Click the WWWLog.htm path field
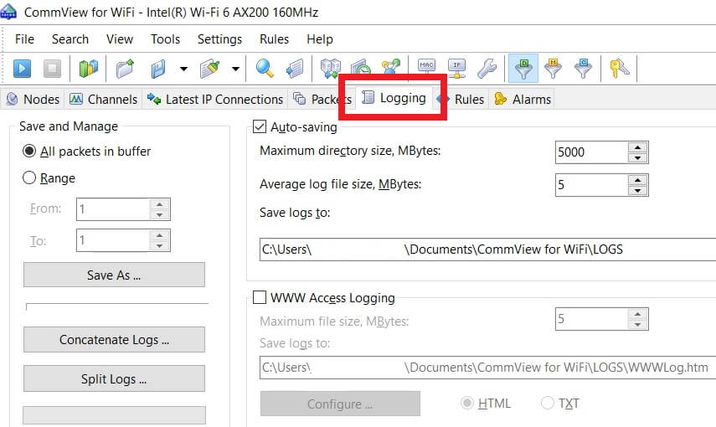 [487, 368]
